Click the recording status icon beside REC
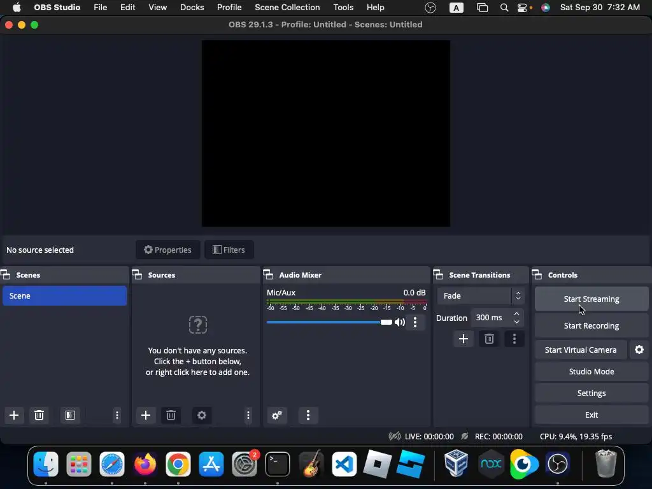 tap(464, 436)
